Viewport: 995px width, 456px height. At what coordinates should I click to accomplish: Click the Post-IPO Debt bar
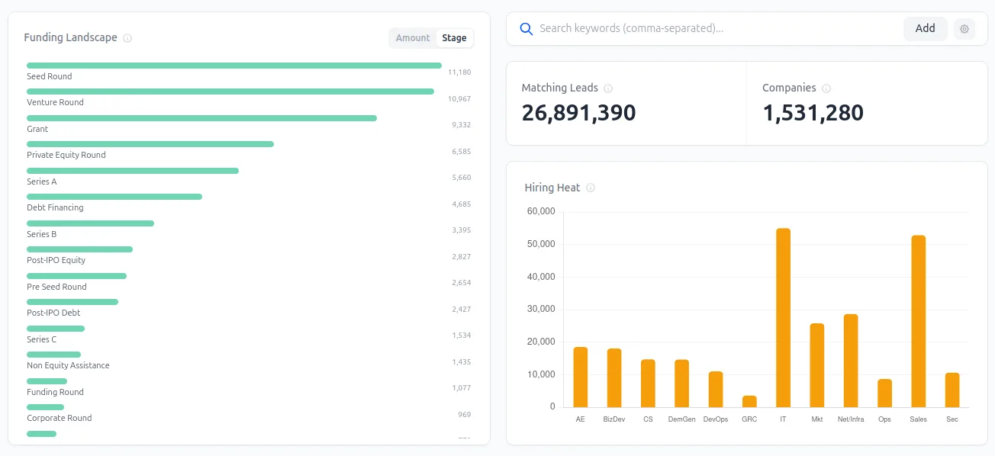click(x=72, y=302)
